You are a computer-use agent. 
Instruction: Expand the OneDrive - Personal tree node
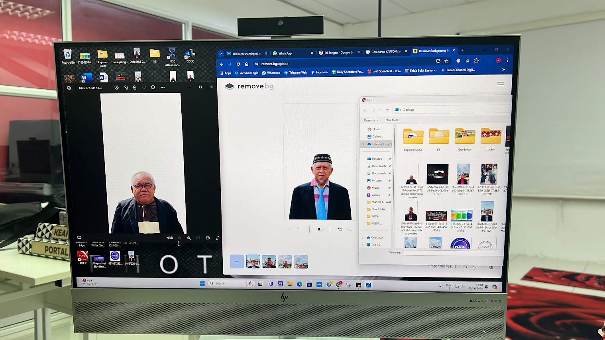363,144
